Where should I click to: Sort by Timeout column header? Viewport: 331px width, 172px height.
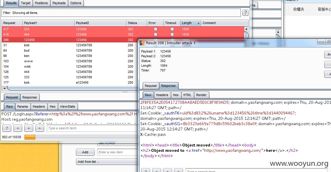pyautogui.click(x=172, y=23)
